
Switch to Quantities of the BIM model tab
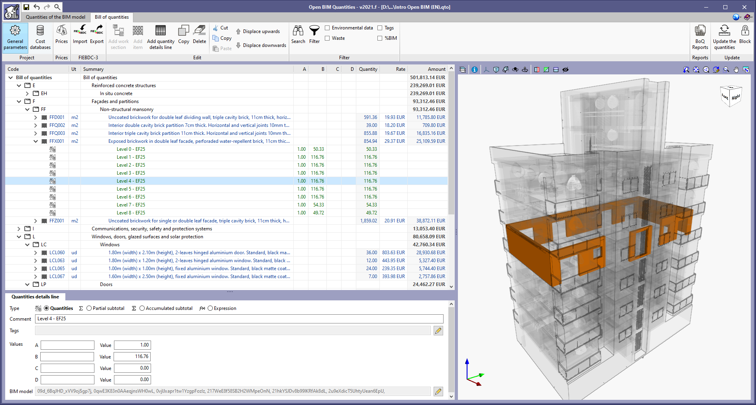[x=55, y=17]
